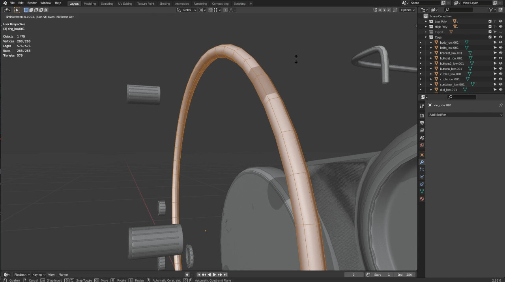Open the Material Properties tab
This screenshot has height=282, width=505.
tap(422, 199)
